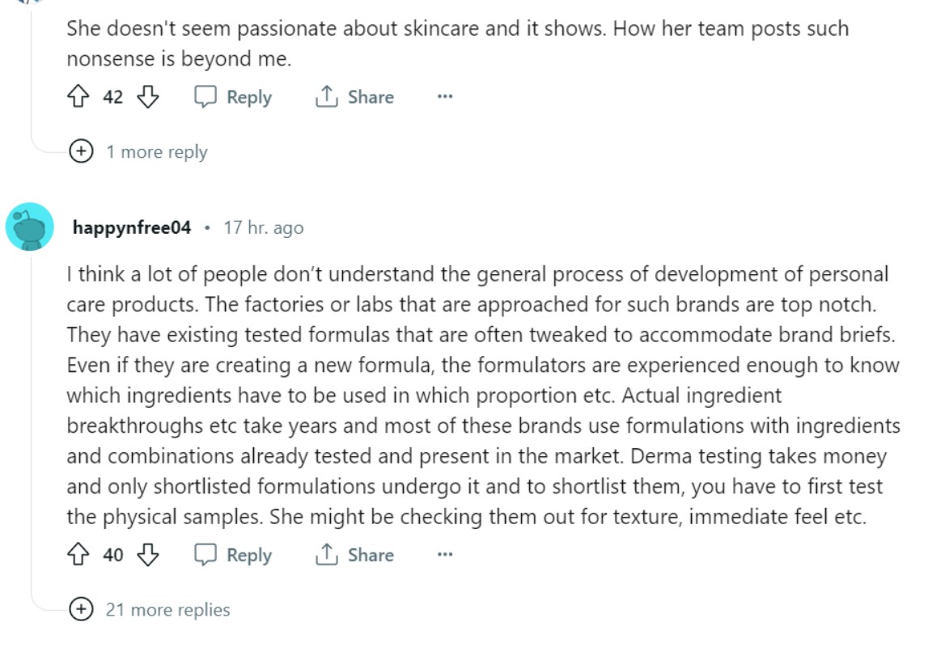
Task: Reply to happynfree04's comment
Action: tap(233, 554)
